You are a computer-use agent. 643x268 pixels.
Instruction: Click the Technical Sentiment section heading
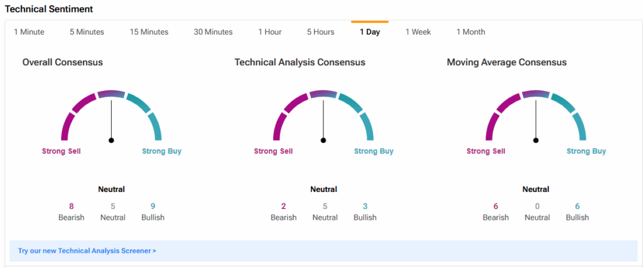(x=49, y=9)
